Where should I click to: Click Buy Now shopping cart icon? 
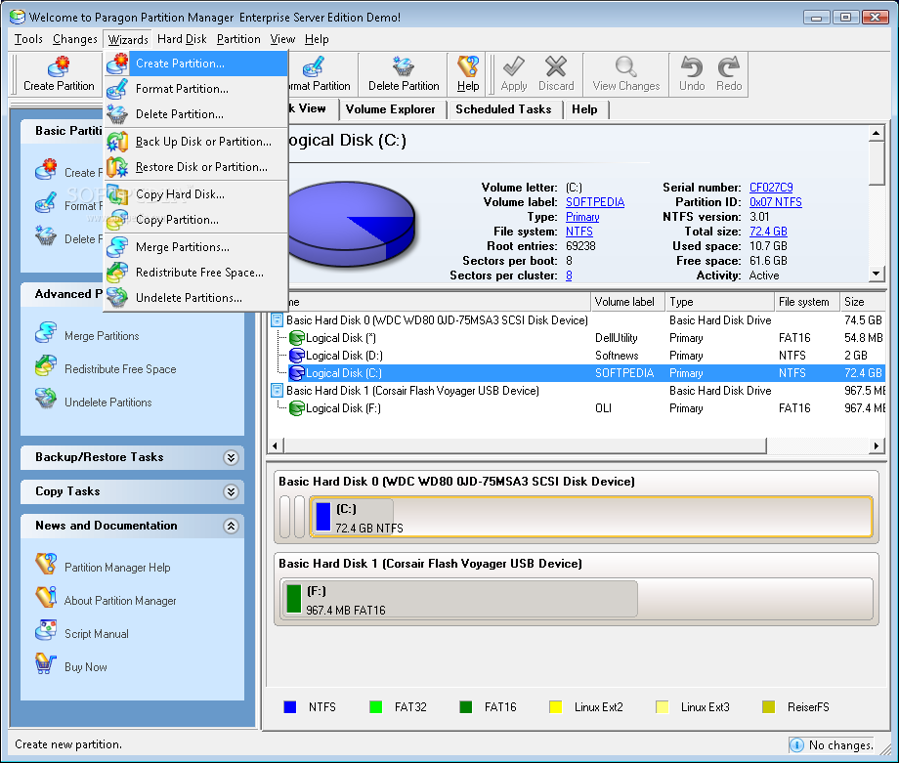[46, 663]
